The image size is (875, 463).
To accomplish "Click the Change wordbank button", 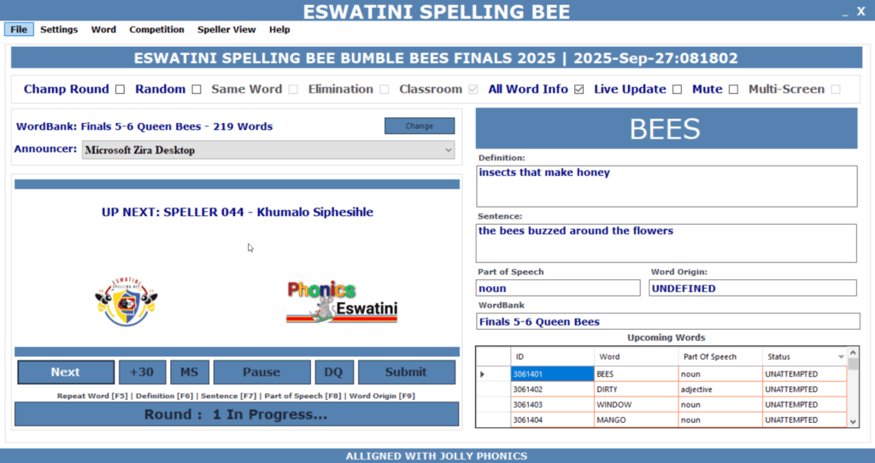I will (419, 126).
